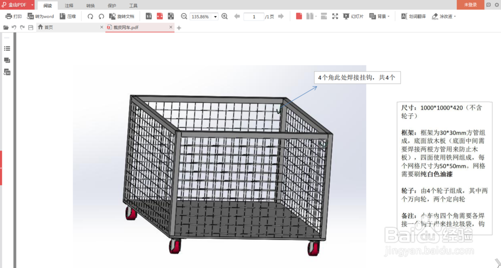Image resolution: width=501 pixels, height=268 pixels.
Task: Switch to the 保护 ribbon tab
Action: pyautogui.click(x=112, y=5)
